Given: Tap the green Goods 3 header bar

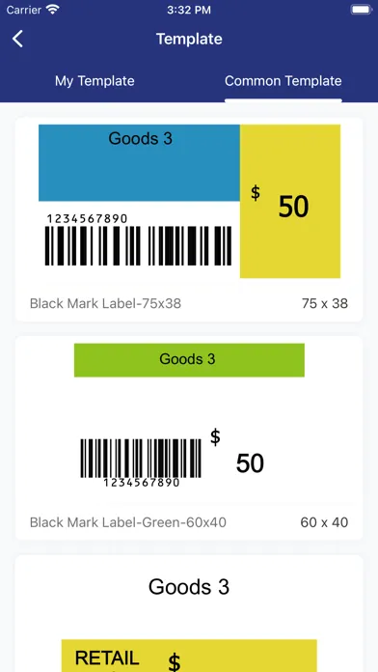Looking at the screenshot, I should 189,360.
